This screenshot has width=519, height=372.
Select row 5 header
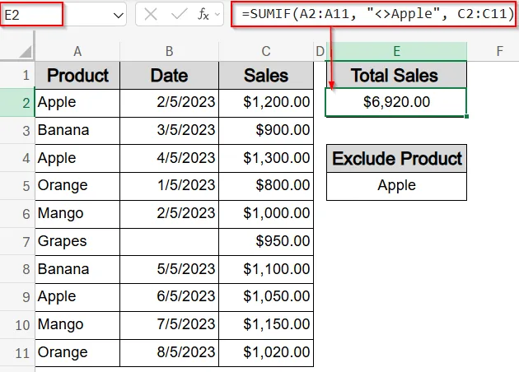(x=17, y=186)
